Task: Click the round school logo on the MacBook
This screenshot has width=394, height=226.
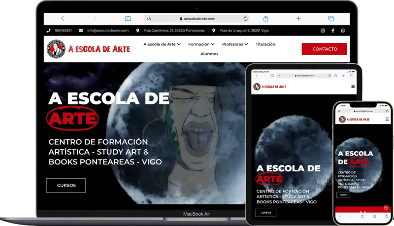Action: [56, 49]
